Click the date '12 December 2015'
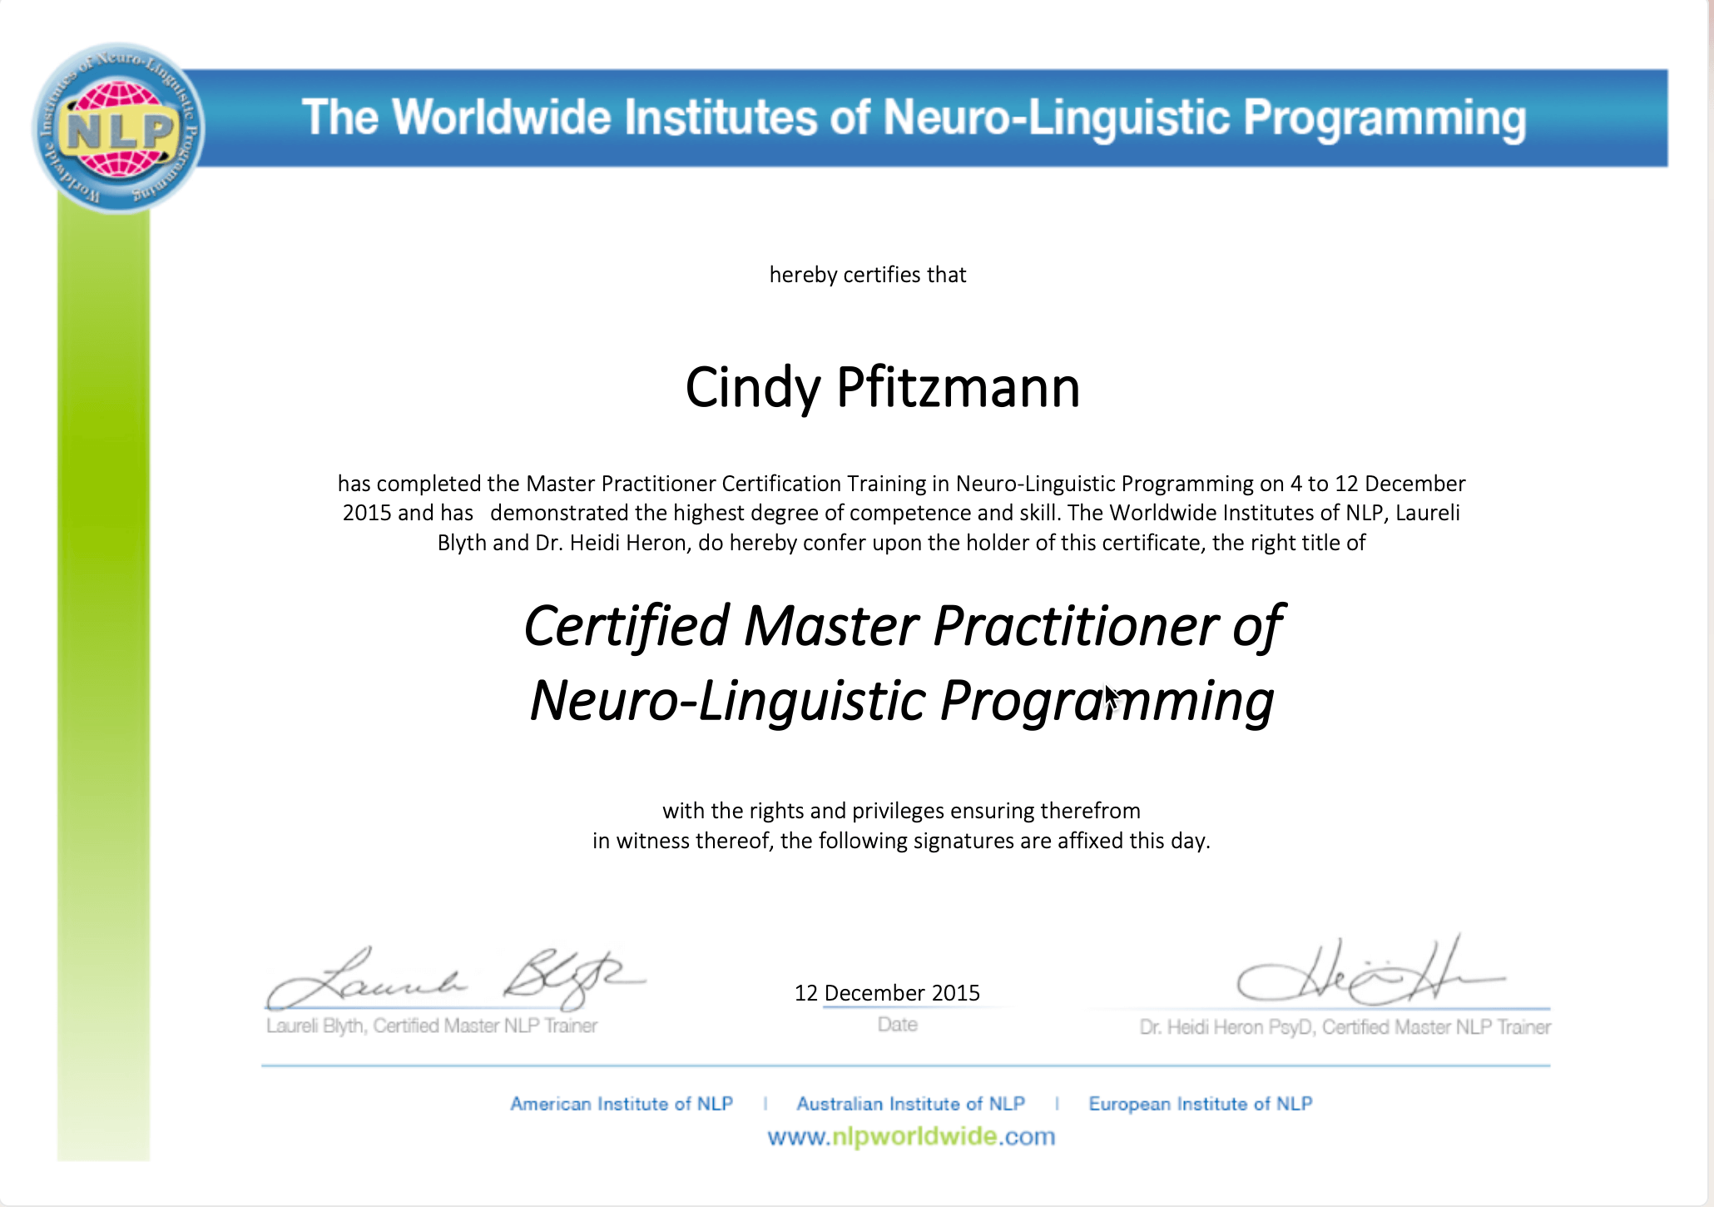1714x1207 pixels. (x=887, y=993)
